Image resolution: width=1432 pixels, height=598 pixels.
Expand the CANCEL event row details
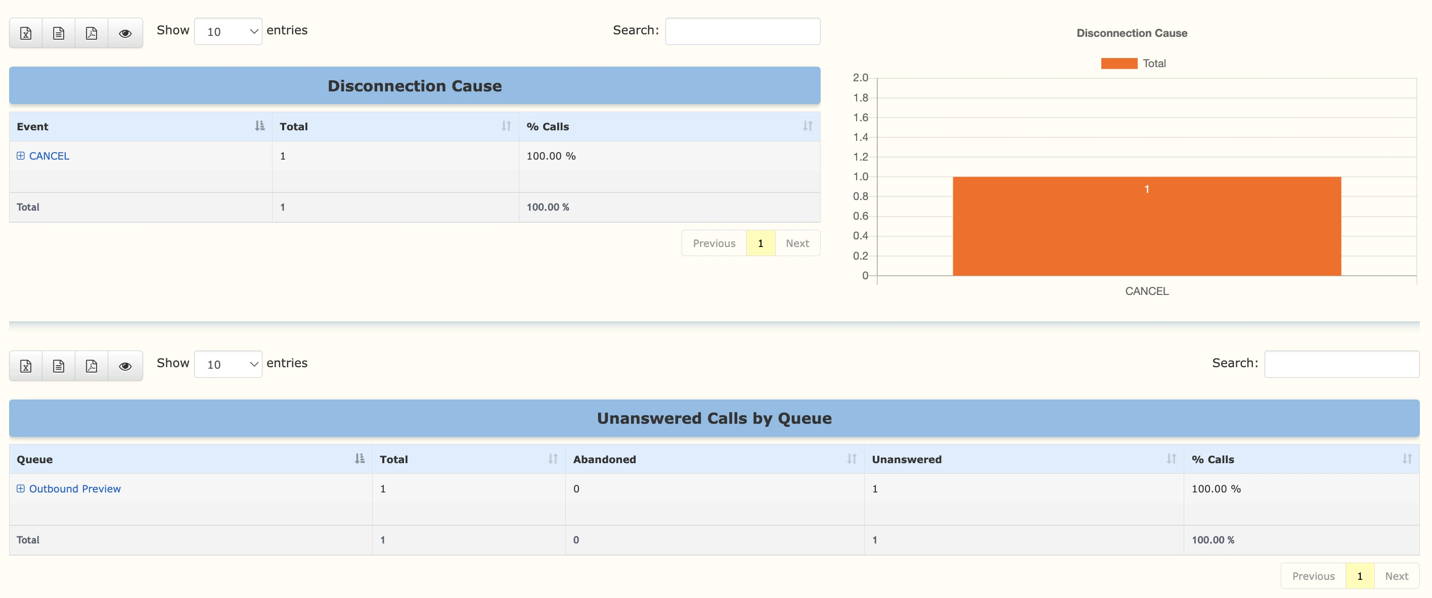(x=21, y=156)
